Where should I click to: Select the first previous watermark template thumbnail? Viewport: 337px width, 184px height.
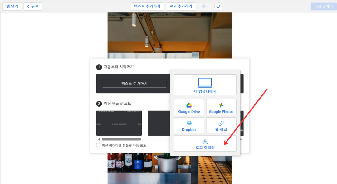[x=119, y=123]
